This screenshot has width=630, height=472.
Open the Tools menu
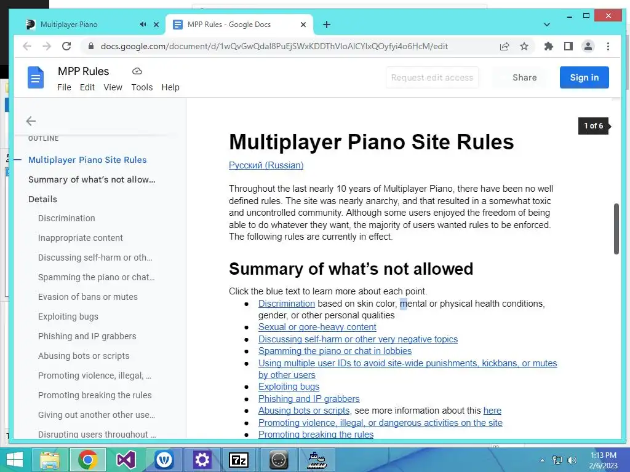click(x=142, y=87)
